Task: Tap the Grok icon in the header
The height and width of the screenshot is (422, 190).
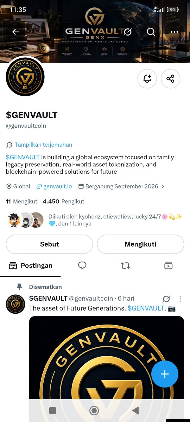Action: coord(128,32)
